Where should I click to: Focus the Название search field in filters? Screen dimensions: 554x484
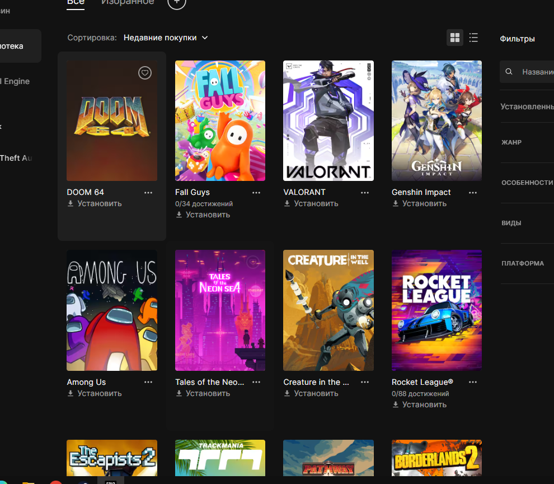point(527,72)
